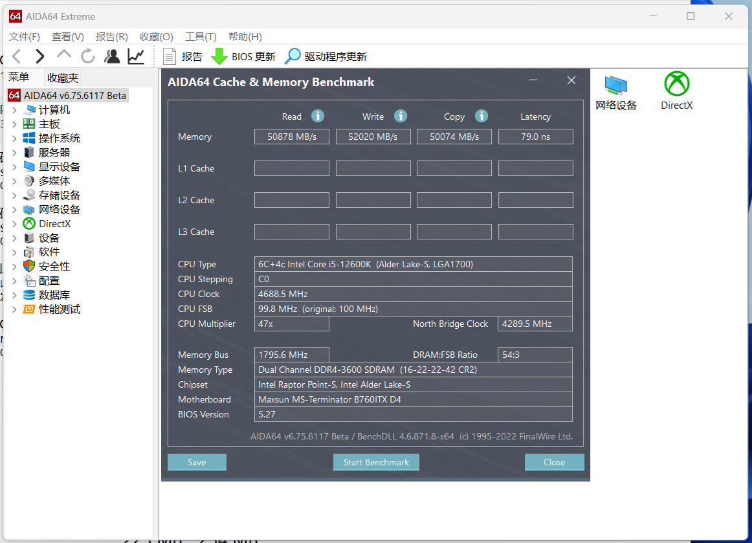Show info for the Copy column
The height and width of the screenshot is (543, 752).
pyautogui.click(x=481, y=116)
